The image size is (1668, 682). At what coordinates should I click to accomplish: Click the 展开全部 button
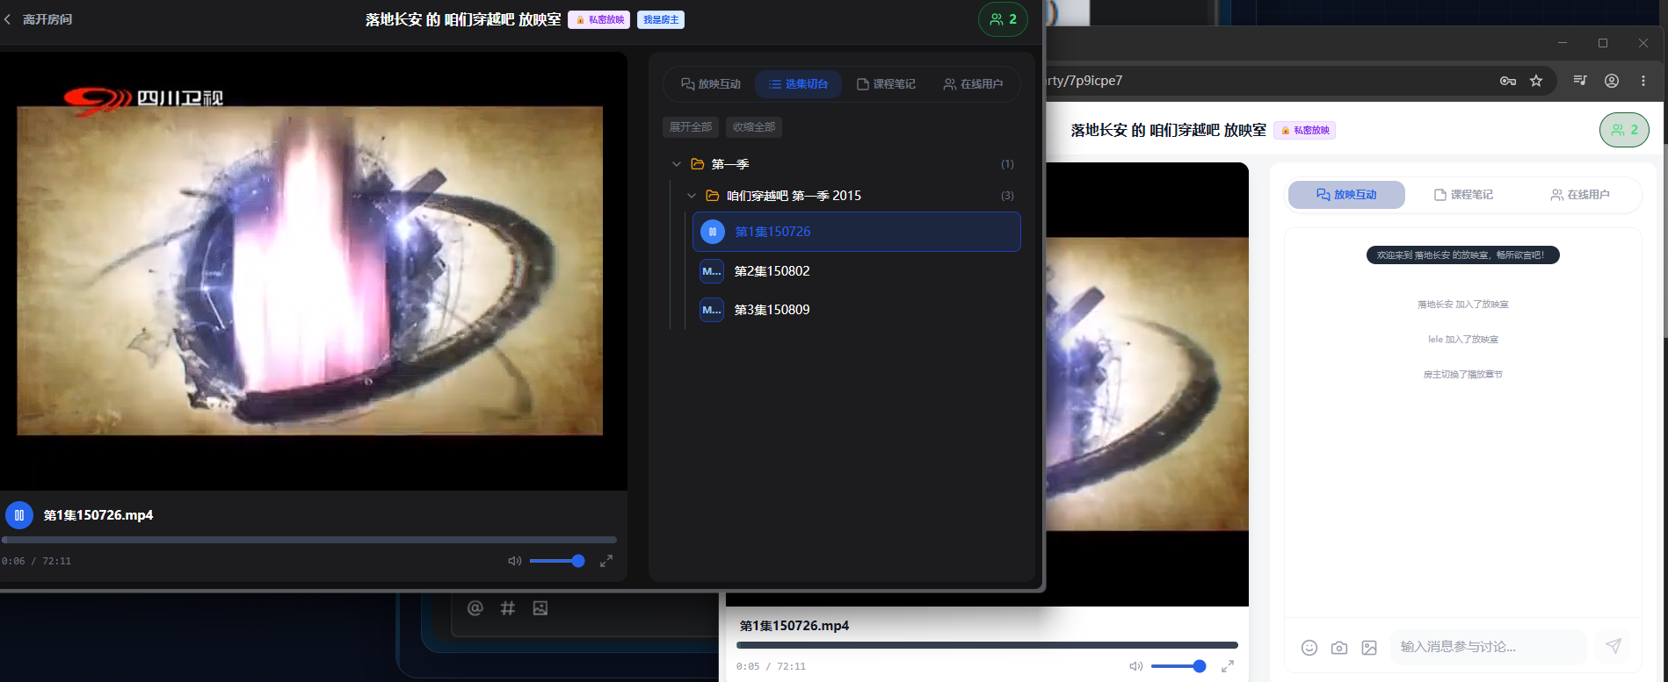691,127
